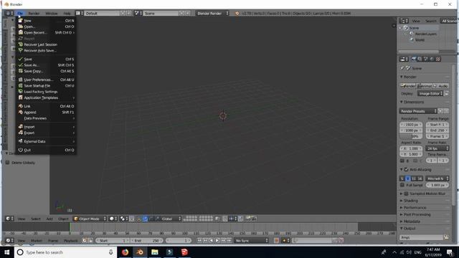Screen dimensions: 459x258
Task: Select anti-aliasing sample count 5
Action: [402, 178]
